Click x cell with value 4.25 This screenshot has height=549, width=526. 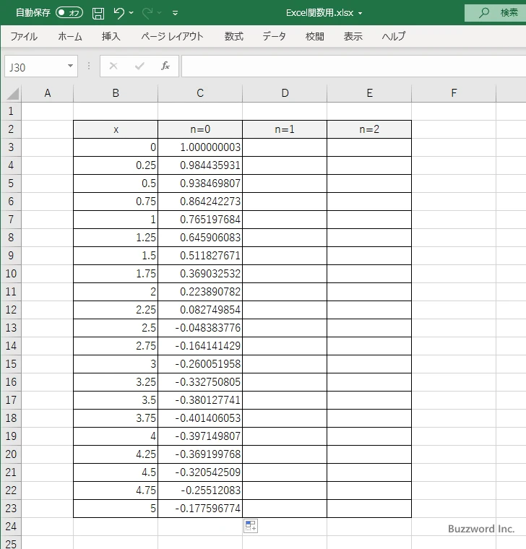[116, 454]
